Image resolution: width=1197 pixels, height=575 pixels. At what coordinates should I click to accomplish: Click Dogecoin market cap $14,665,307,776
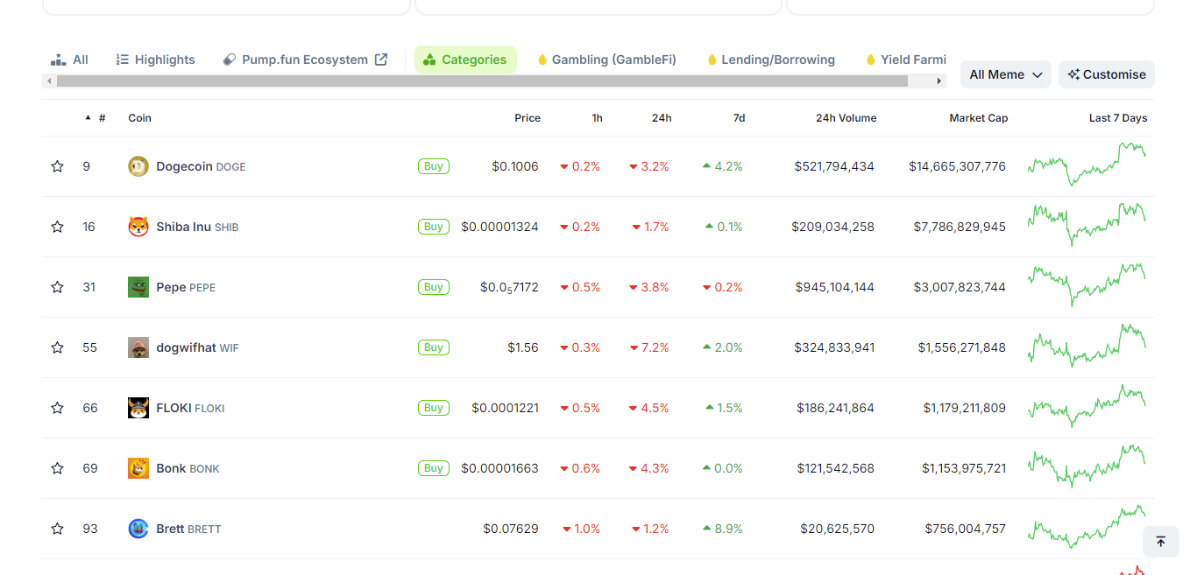pyautogui.click(x=957, y=166)
